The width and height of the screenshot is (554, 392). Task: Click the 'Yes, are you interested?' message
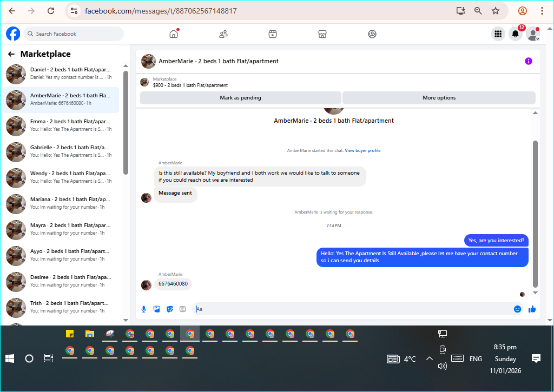(x=496, y=241)
